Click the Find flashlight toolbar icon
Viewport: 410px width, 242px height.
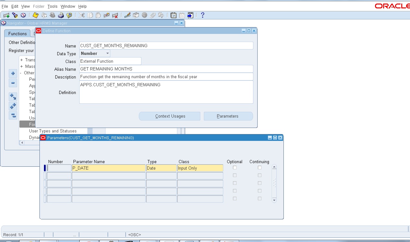(x=15, y=15)
